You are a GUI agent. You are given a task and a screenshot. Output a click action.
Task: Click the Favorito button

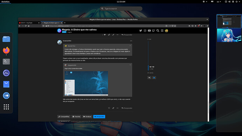tap(76, 117)
